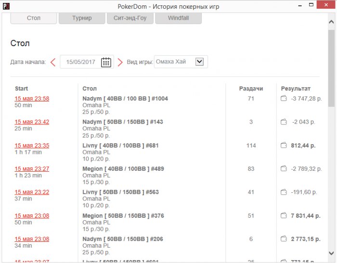
Task: Click duration text 1 h 17 min
Action: [x=28, y=152]
